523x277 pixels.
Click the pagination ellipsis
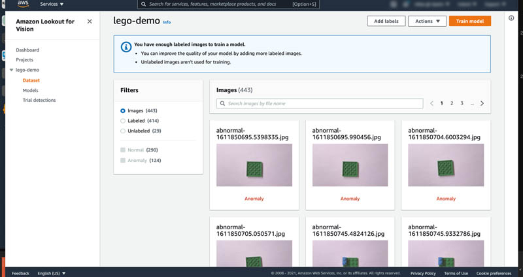pyautogui.click(x=472, y=105)
